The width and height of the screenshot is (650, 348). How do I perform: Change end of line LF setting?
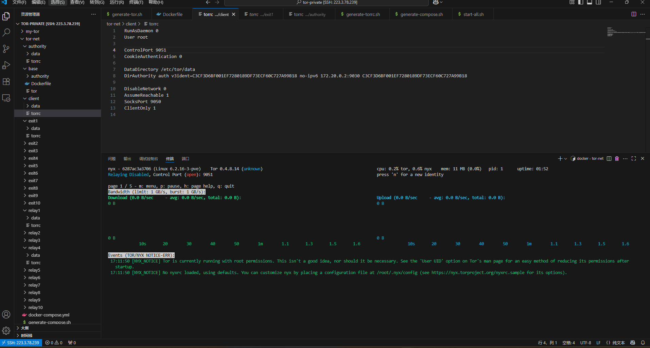598,343
